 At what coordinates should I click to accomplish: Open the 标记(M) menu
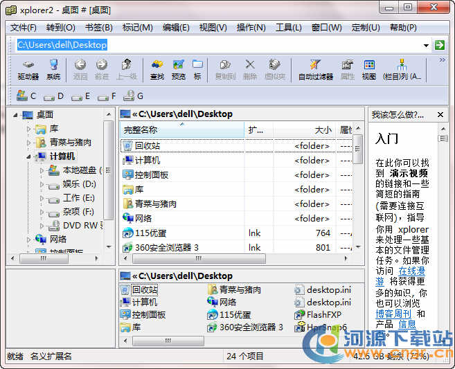(x=138, y=28)
